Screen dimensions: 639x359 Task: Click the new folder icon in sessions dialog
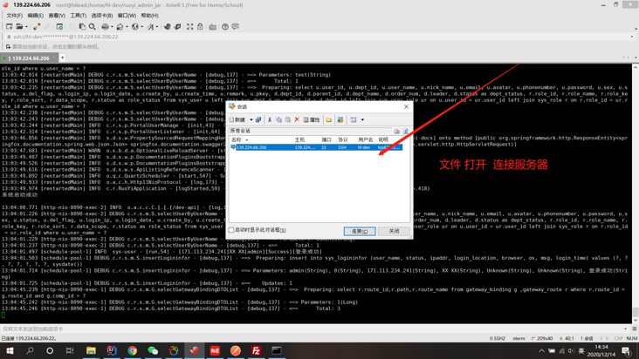click(x=328, y=119)
